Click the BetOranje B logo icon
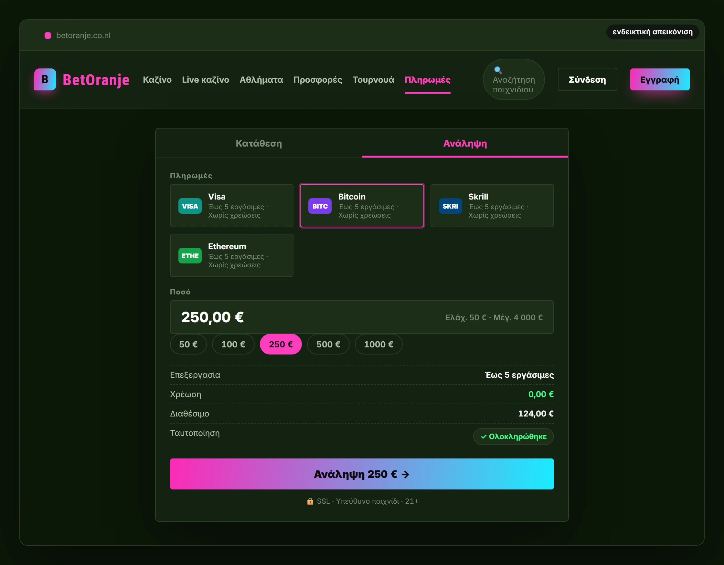Image resolution: width=724 pixels, height=565 pixels. (45, 79)
